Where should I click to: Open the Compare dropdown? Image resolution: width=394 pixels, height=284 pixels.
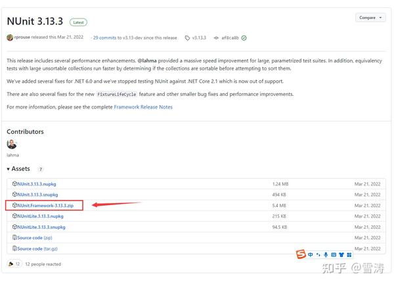[x=370, y=18]
